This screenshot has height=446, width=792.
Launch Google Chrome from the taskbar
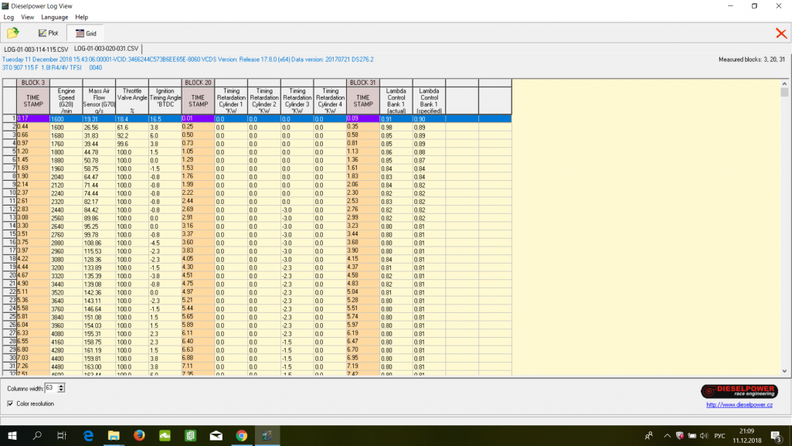pyautogui.click(x=241, y=436)
